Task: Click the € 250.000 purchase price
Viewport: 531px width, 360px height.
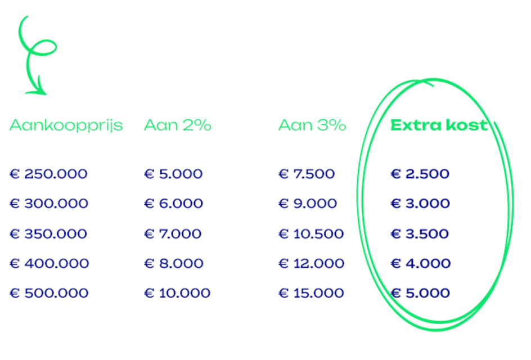Action: point(48,174)
